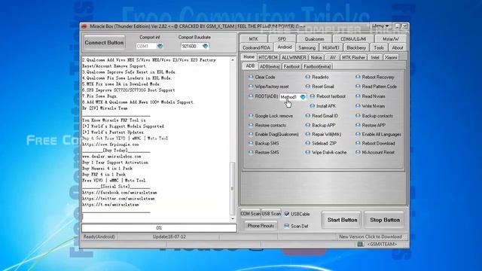
Task: Switch to the SPD tab
Action: point(282,39)
